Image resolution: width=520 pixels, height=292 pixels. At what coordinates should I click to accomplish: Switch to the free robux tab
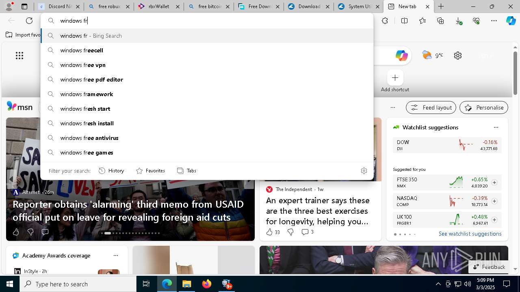tap(109, 6)
